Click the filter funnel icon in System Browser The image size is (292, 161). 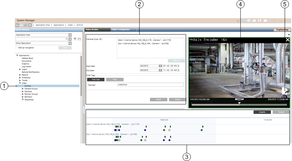[x=75, y=39]
